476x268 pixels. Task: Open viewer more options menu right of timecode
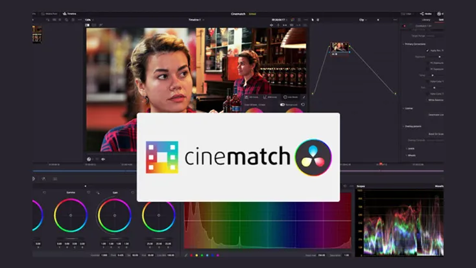(x=305, y=19)
